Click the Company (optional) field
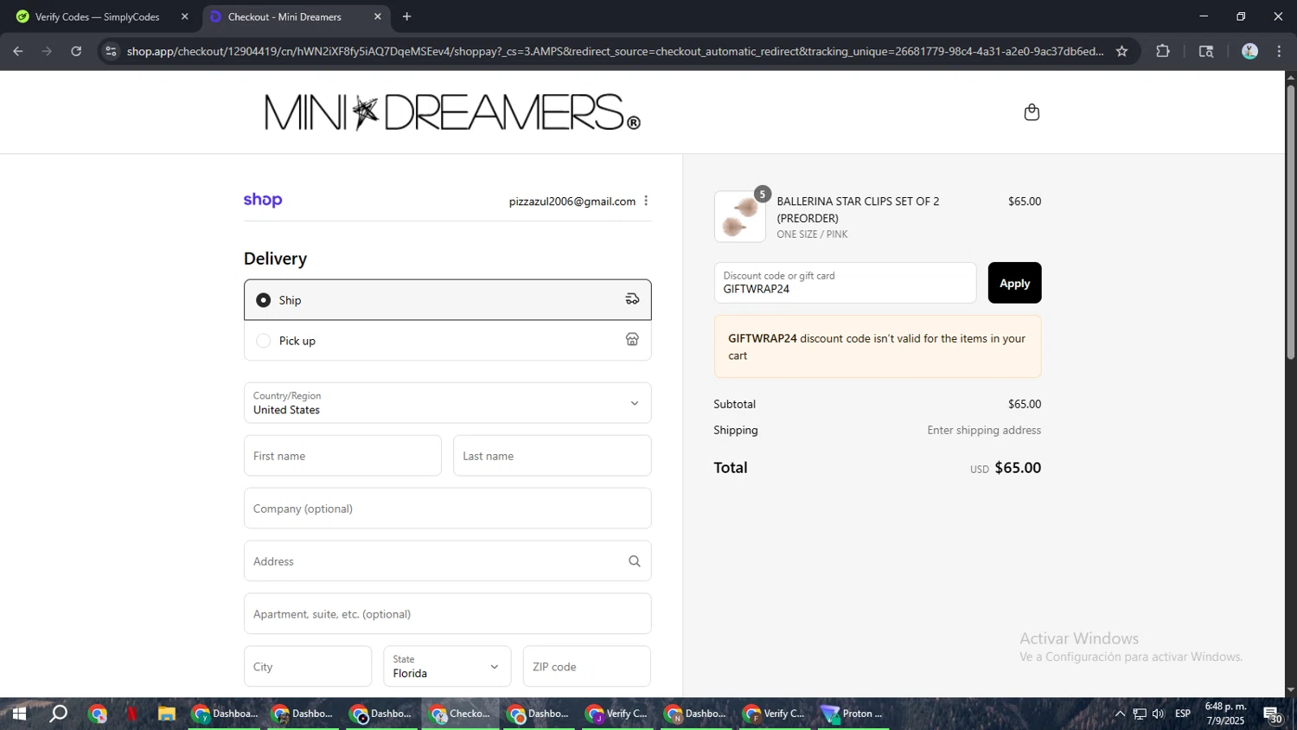 point(447,509)
